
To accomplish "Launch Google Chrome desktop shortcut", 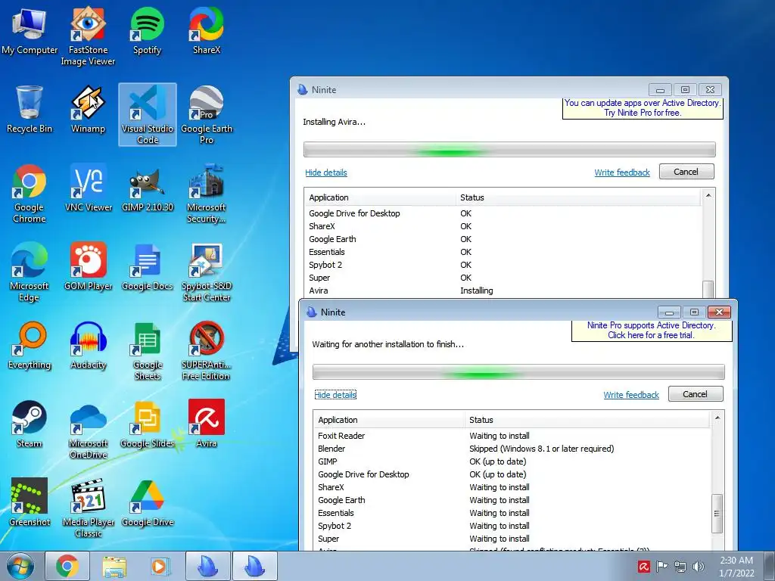I will pos(30,194).
